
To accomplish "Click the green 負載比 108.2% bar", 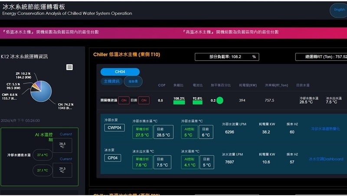I will [x=179, y=102].
